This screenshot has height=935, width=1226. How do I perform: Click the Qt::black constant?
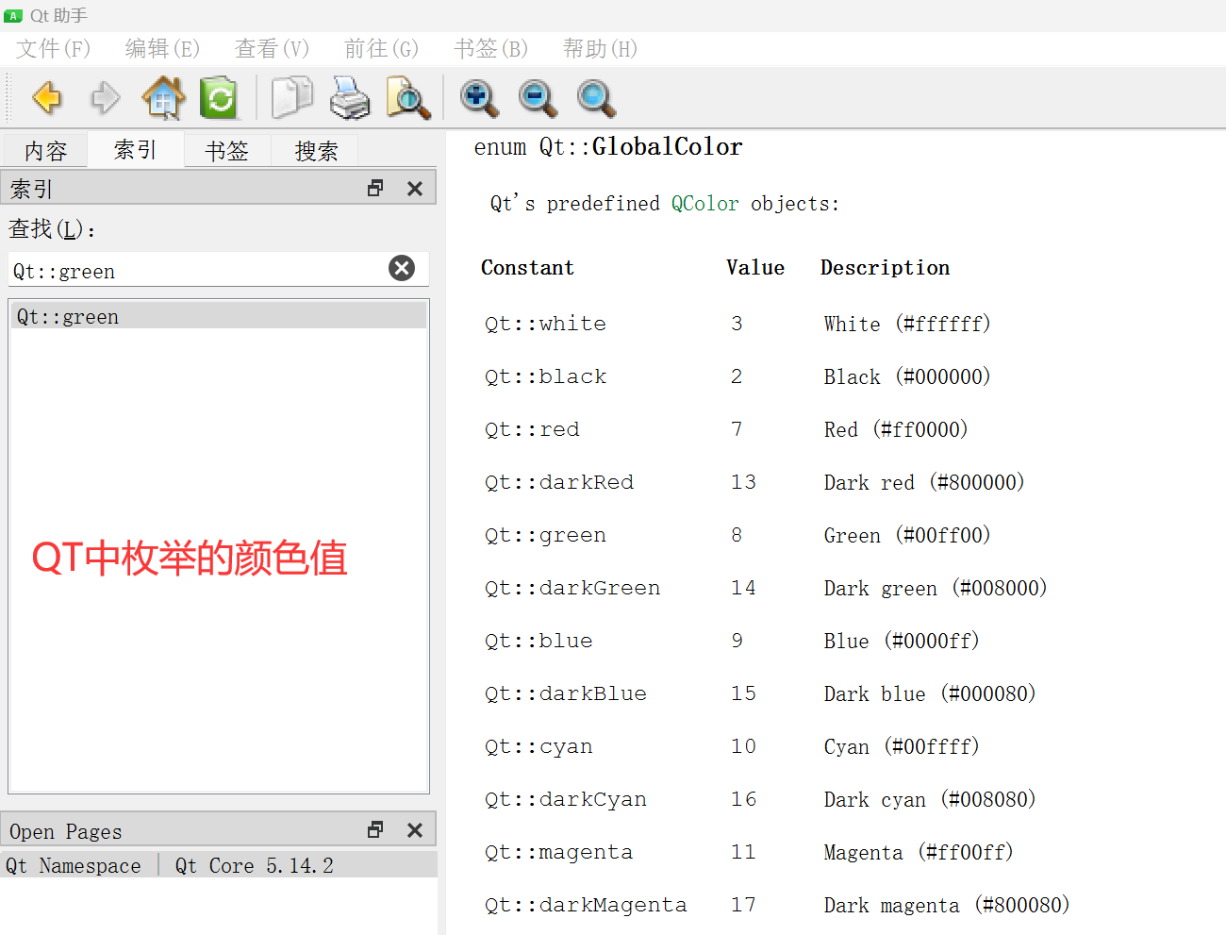[546, 376]
